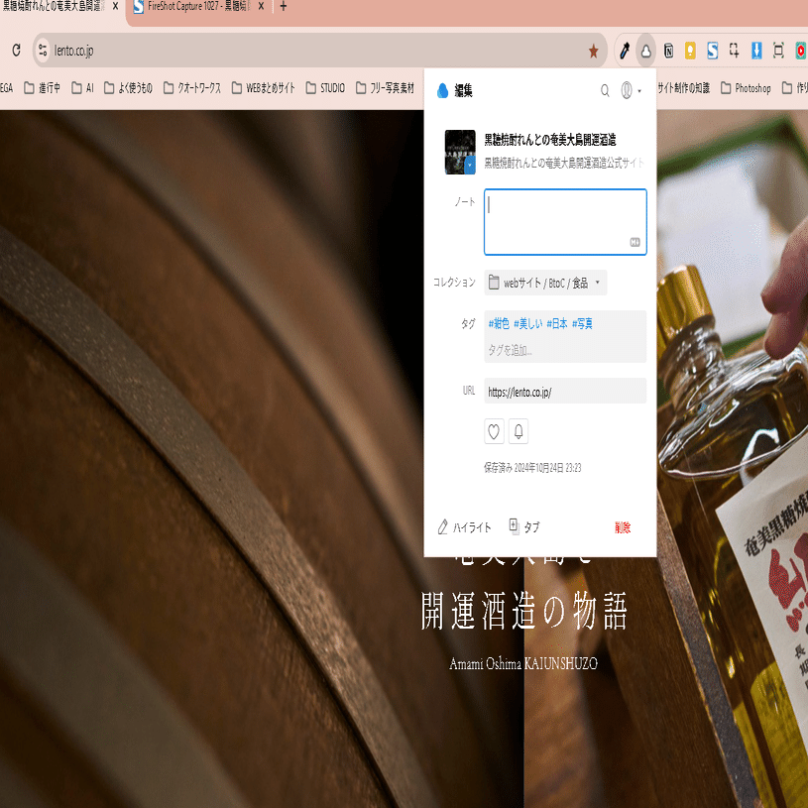
Task: Open the Photoshop bookmarks folder
Action: point(746,88)
